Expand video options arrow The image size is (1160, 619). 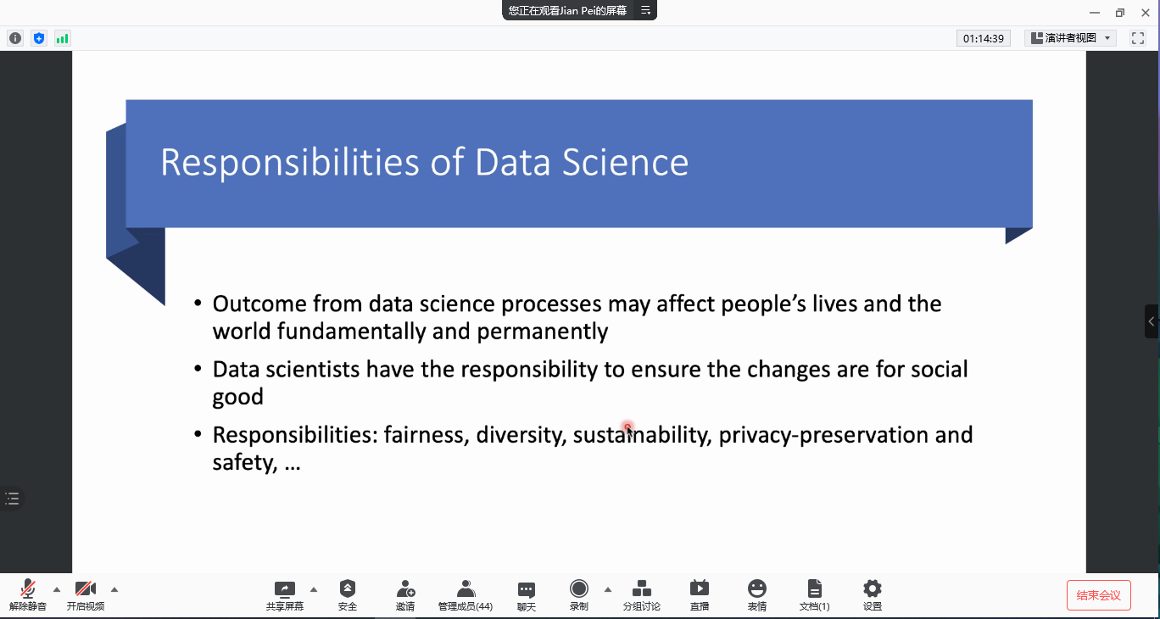(114, 589)
